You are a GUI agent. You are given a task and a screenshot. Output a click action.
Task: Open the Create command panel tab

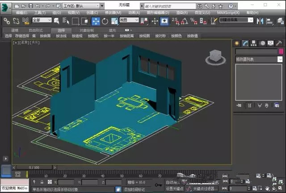236,43
